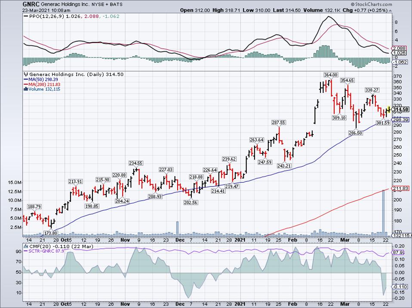412x308 pixels.
Task: Click the GNRC ticker symbol in header
Action: [x=31, y=4]
